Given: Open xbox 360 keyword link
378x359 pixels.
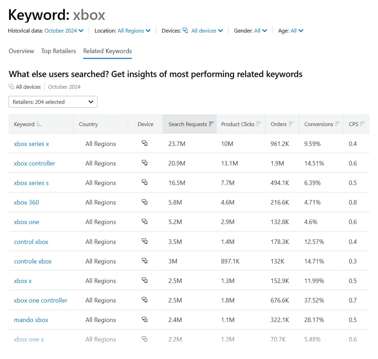Looking at the screenshot, I should point(26,202).
